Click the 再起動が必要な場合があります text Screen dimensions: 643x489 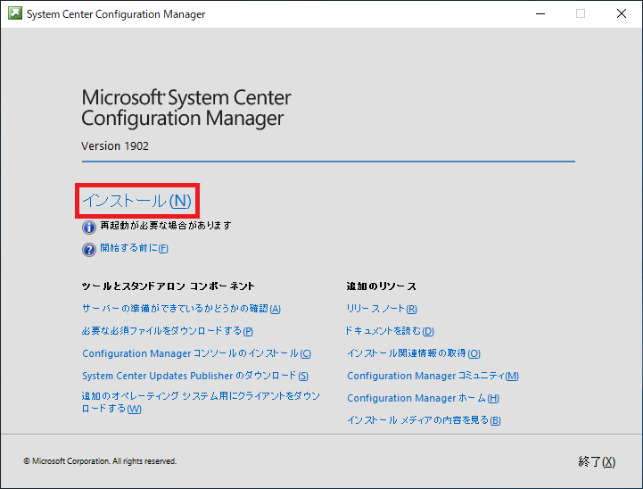166,225
